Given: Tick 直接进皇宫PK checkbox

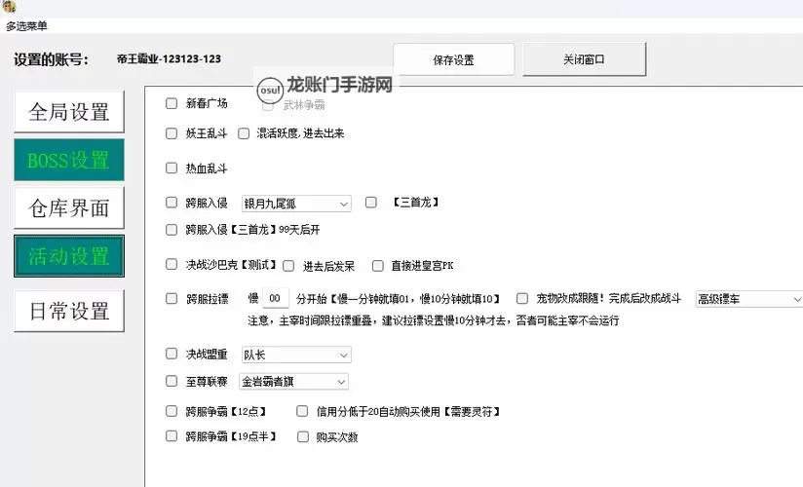Looking at the screenshot, I should click(378, 266).
